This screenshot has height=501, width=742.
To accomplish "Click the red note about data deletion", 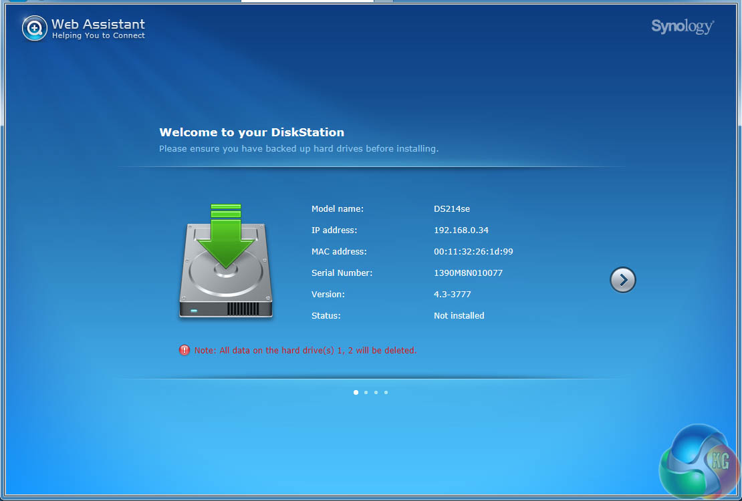I will [x=305, y=350].
